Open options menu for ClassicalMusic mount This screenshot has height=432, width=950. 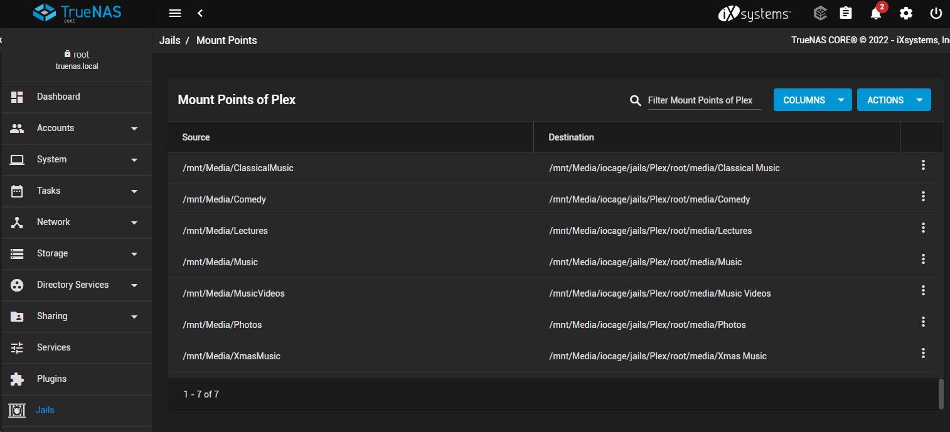point(923,165)
